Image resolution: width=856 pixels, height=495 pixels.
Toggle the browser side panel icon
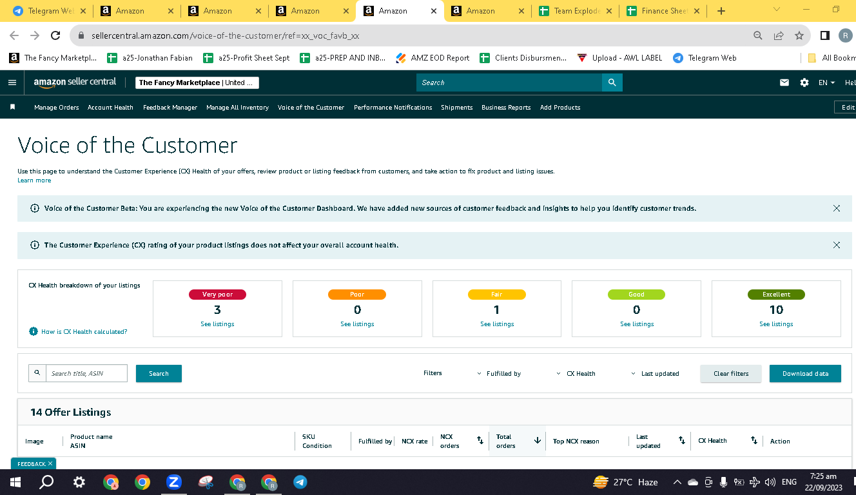pos(825,36)
